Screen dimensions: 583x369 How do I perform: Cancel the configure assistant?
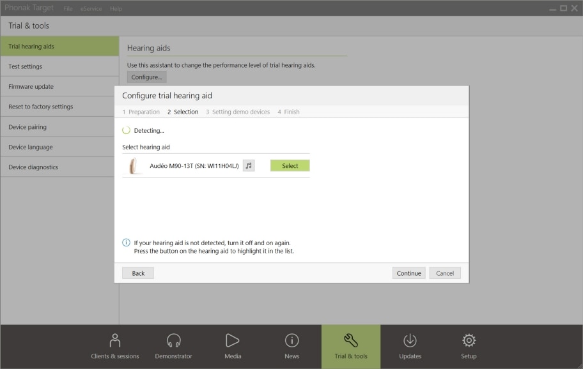click(x=445, y=273)
